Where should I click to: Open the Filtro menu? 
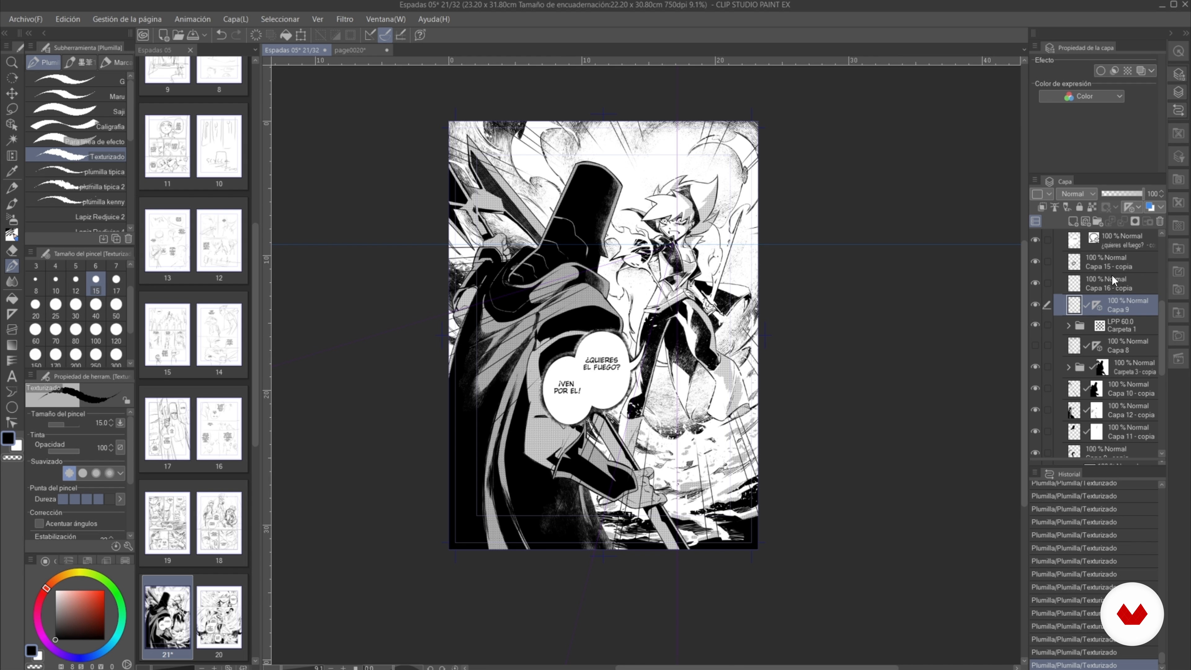pos(345,19)
